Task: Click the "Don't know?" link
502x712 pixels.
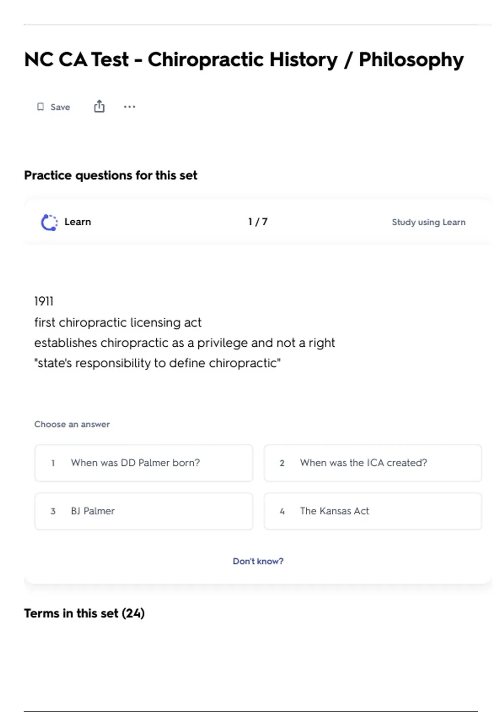Action: tap(258, 561)
